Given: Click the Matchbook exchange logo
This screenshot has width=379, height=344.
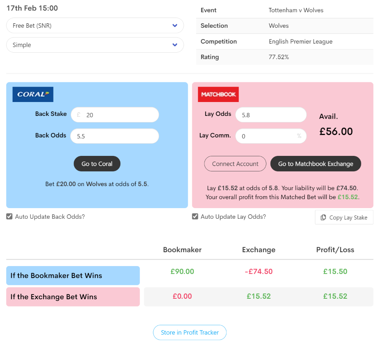Looking at the screenshot, I should click(218, 94).
